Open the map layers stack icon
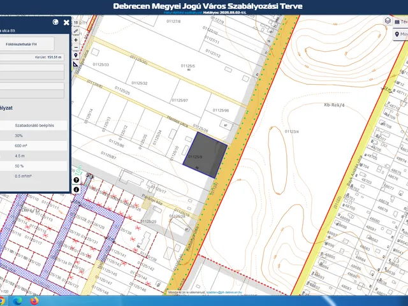 tap(388, 21)
